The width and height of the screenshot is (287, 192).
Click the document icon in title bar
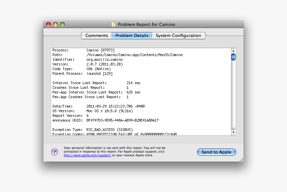click(113, 24)
